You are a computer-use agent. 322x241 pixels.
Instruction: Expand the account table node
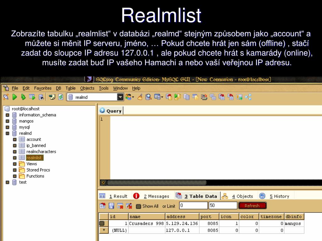coord(14,140)
